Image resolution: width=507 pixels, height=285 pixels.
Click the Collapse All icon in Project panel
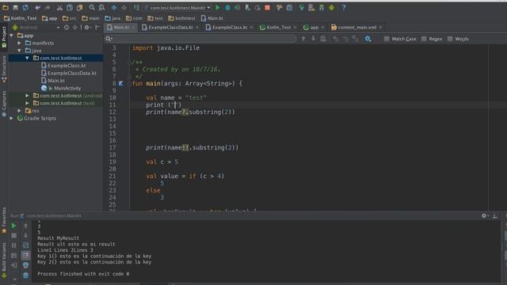point(75,28)
